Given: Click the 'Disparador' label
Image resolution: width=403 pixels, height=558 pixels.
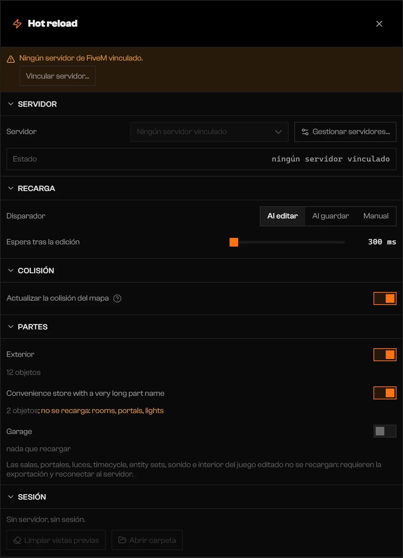Looking at the screenshot, I should pyautogui.click(x=26, y=216).
